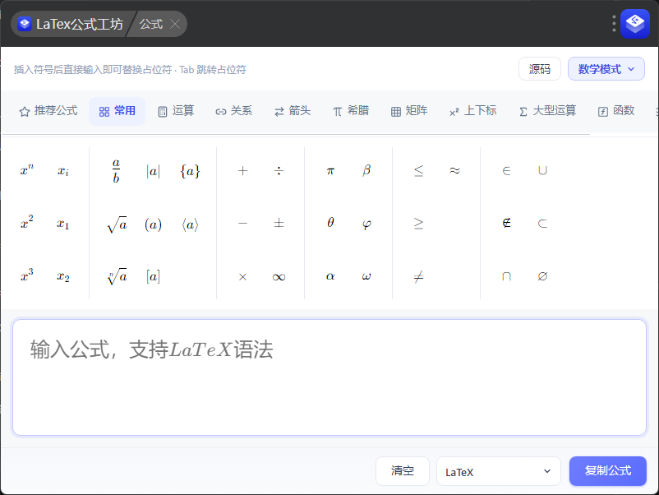
Task: Insert the pi Greek letter
Action: pyautogui.click(x=330, y=170)
